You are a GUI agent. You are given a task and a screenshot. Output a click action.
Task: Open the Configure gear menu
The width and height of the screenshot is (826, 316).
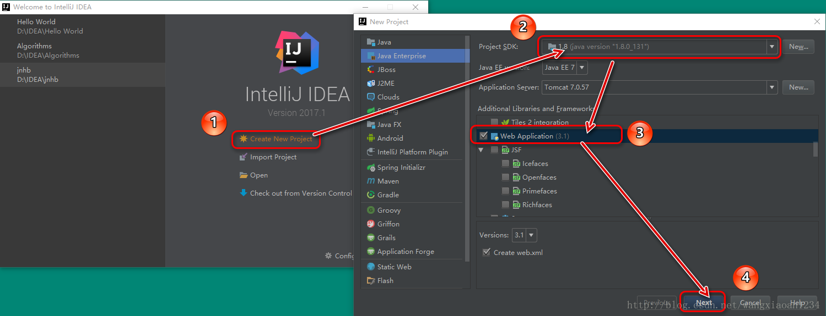(x=339, y=256)
